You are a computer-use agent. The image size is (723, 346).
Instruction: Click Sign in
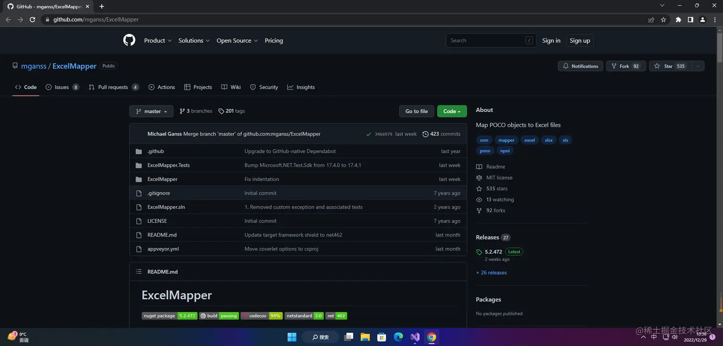(551, 41)
